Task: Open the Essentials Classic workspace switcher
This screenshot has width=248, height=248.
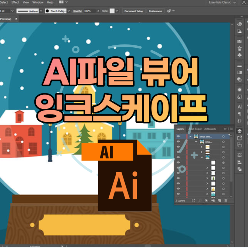Action: click(222, 2)
